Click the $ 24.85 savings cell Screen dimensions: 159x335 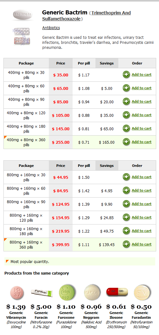[107, 218]
